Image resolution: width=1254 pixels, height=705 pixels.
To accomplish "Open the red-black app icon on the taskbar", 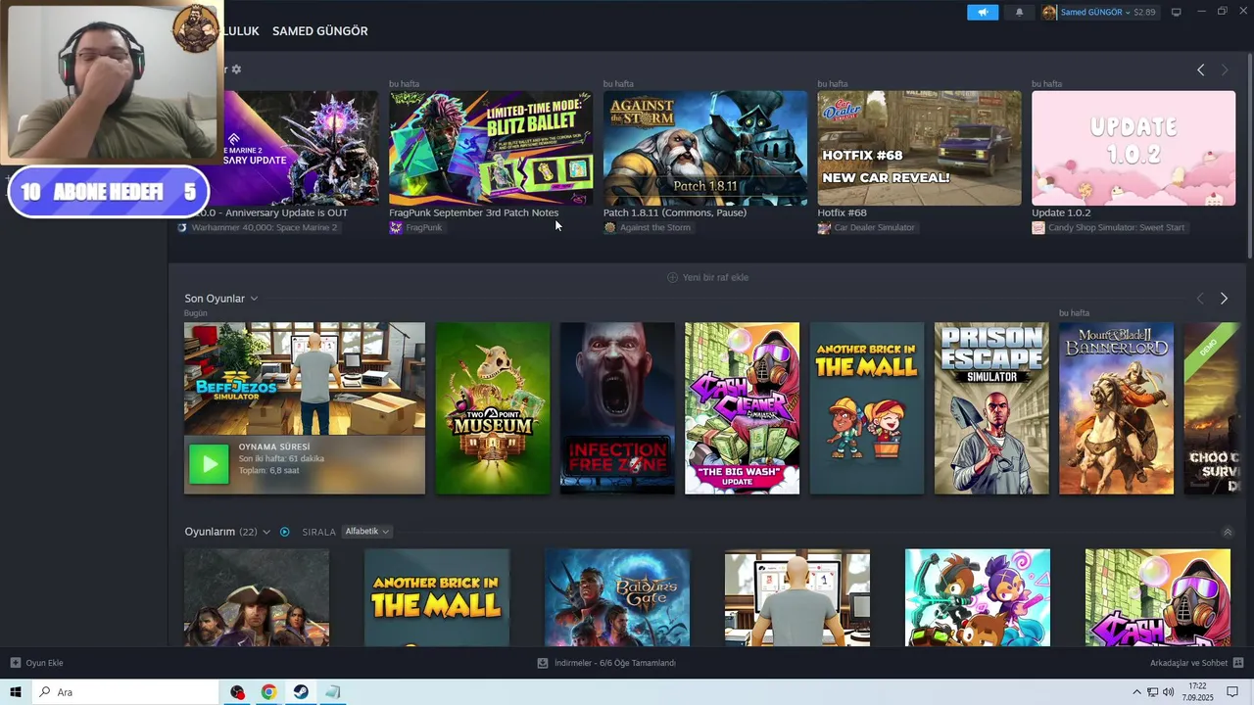I will [237, 692].
